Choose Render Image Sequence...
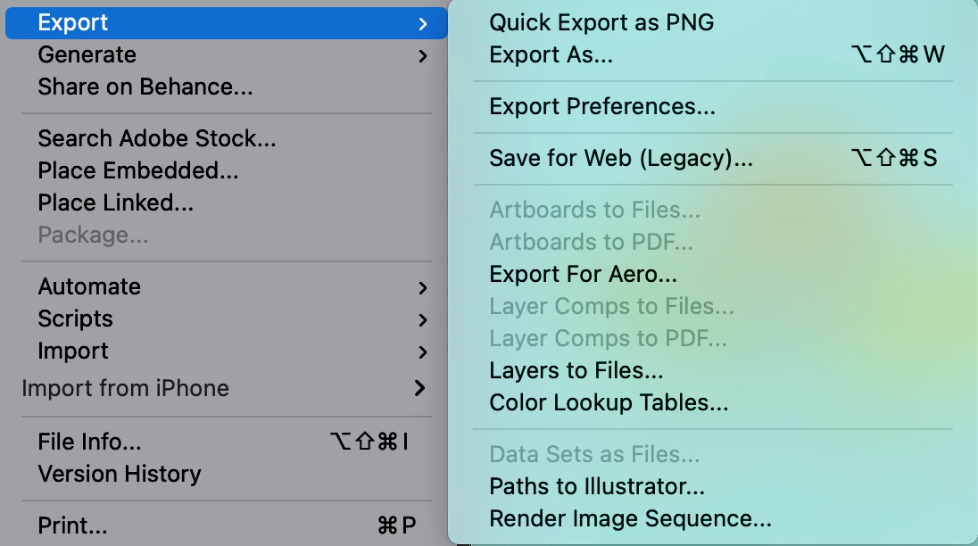This screenshot has width=978, height=546. coord(713,519)
